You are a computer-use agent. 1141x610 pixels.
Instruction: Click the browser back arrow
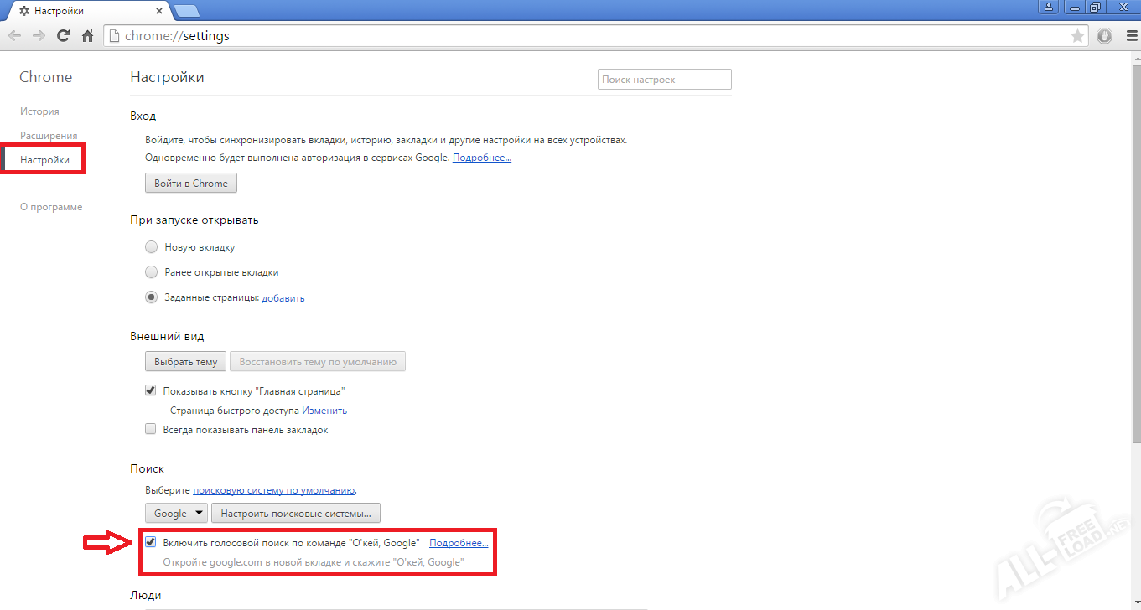15,36
